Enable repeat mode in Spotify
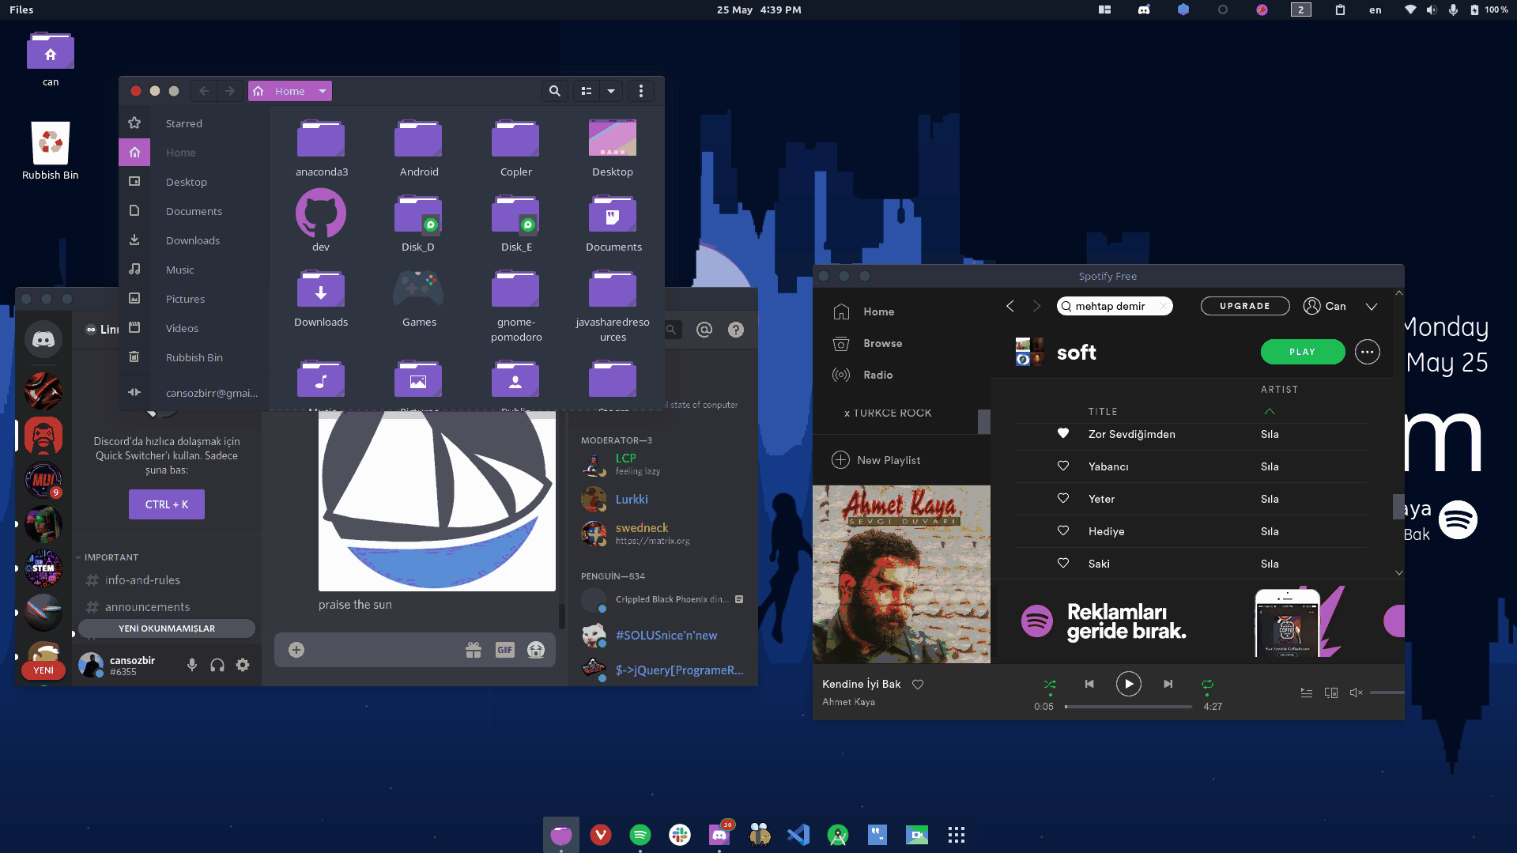The width and height of the screenshot is (1517, 853). point(1208,684)
